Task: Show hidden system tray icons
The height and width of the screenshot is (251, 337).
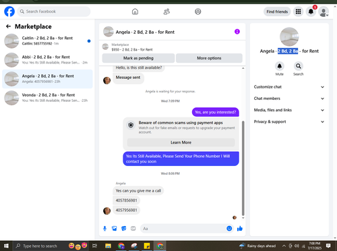Action: [x=284, y=246]
